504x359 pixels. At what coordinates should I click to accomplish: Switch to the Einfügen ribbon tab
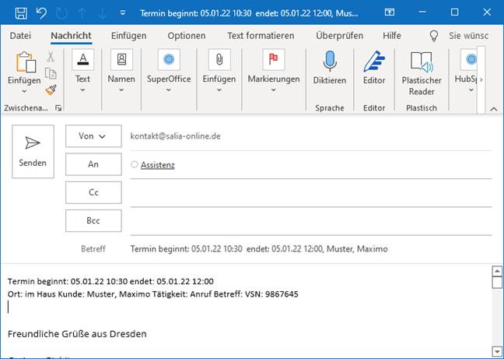tap(128, 35)
